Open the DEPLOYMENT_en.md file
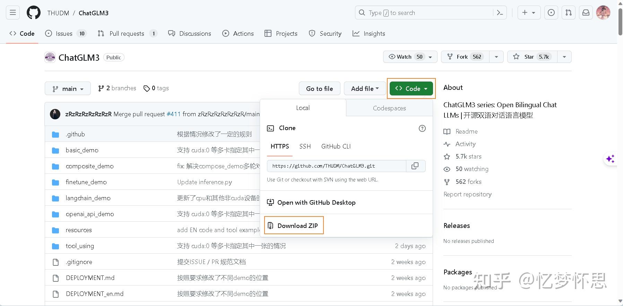The image size is (623, 306). [95, 294]
